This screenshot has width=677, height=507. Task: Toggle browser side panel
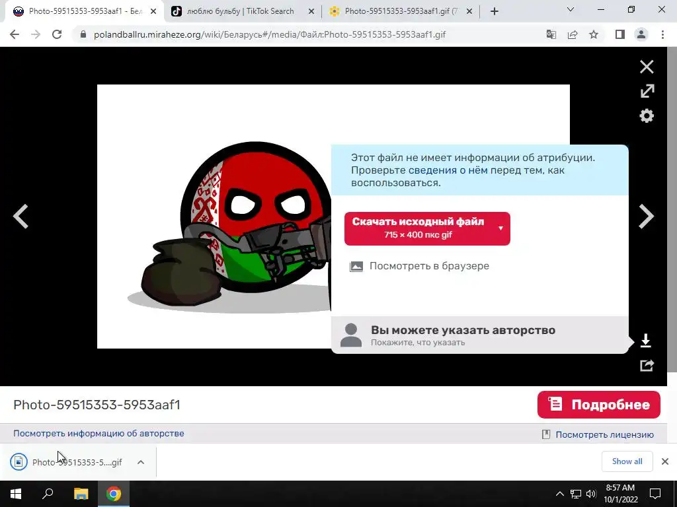pos(620,34)
